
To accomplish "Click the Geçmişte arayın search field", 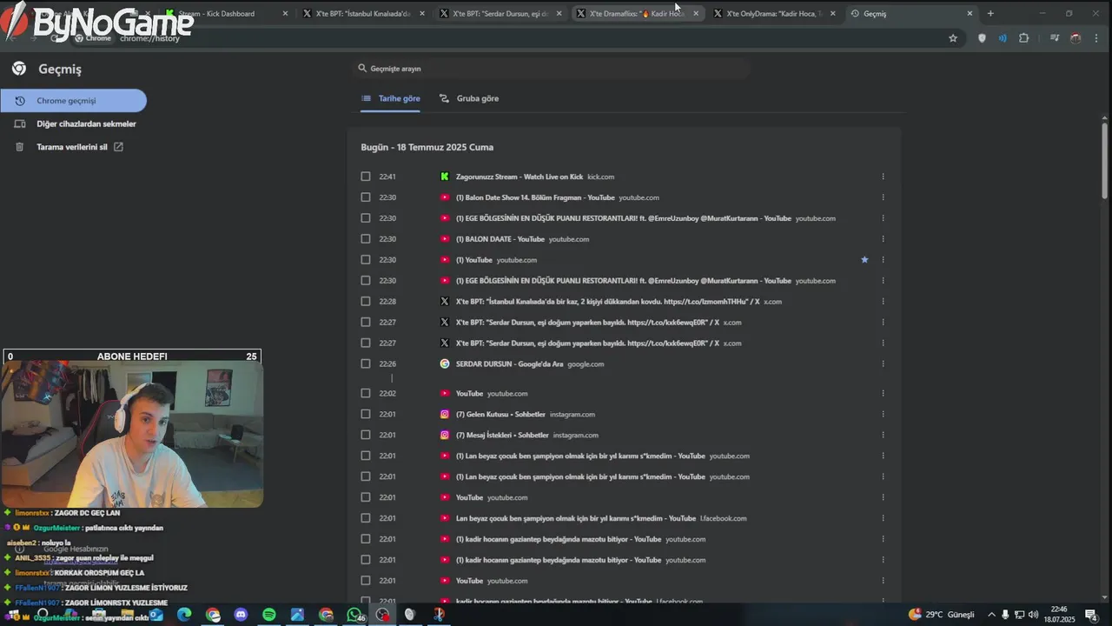I will point(553,68).
